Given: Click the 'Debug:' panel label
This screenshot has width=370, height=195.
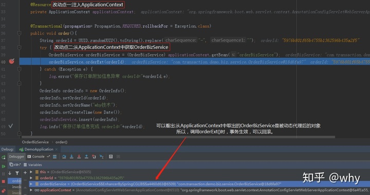Looking at the screenshot, I should [7, 149].
